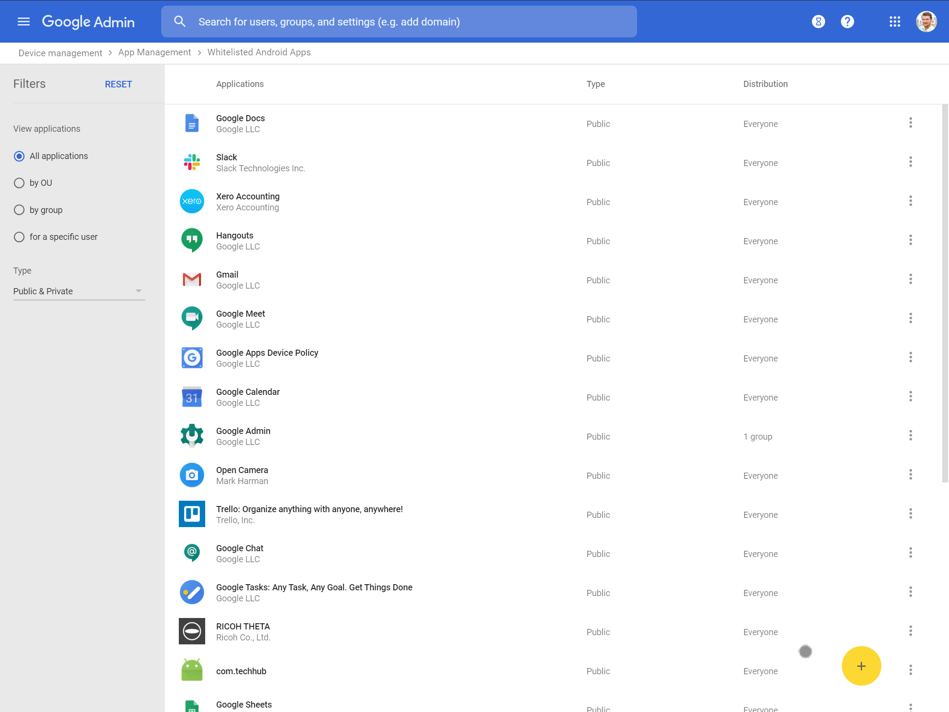The height and width of the screenshot is (712, 949).
Task: Open the Slack application name
Action: (227, 157)
